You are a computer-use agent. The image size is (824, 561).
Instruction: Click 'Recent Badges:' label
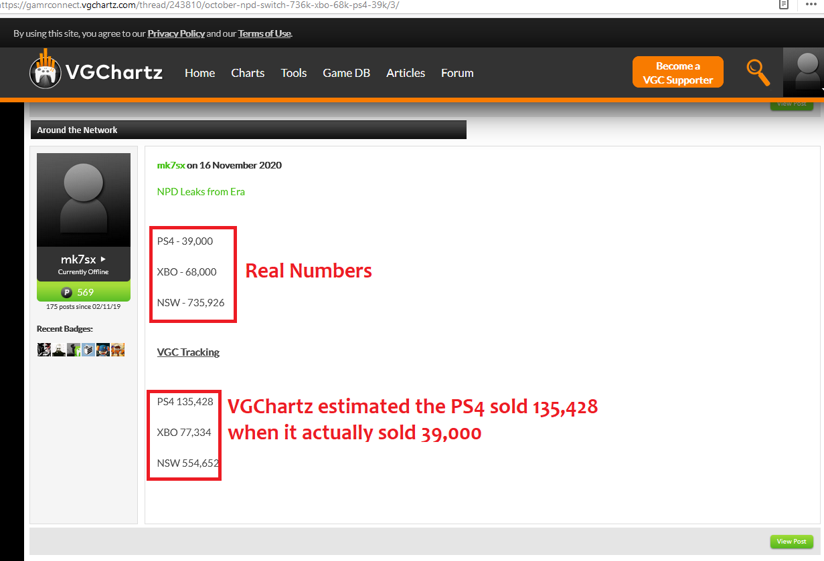(65, 328)
